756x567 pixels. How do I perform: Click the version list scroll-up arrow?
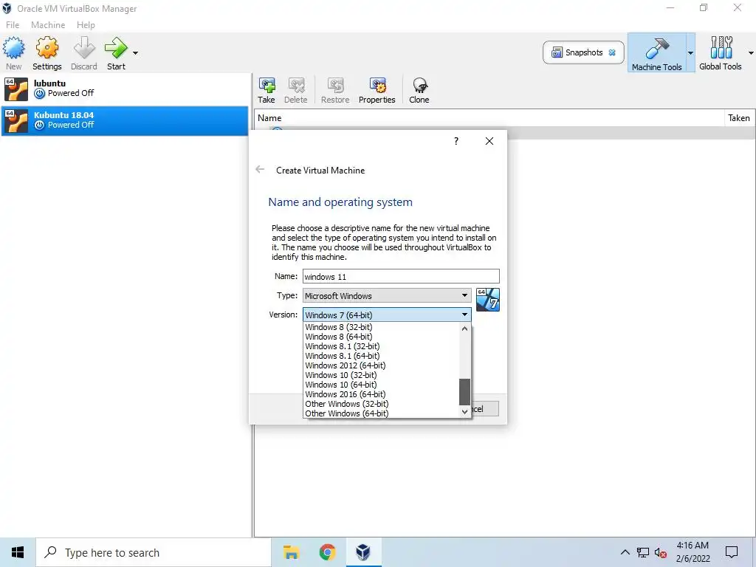(465, 329)
